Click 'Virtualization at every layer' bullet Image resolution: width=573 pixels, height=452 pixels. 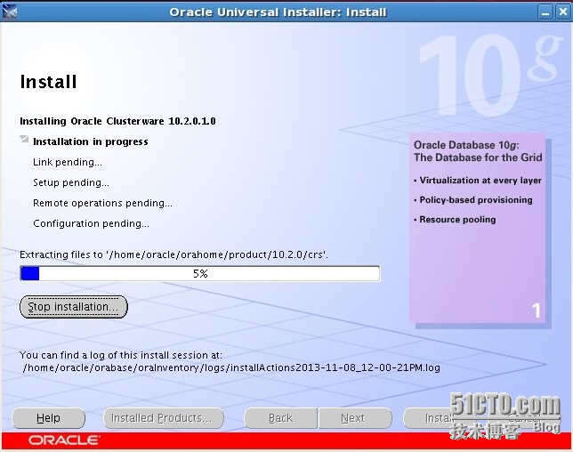click(478, 181)
